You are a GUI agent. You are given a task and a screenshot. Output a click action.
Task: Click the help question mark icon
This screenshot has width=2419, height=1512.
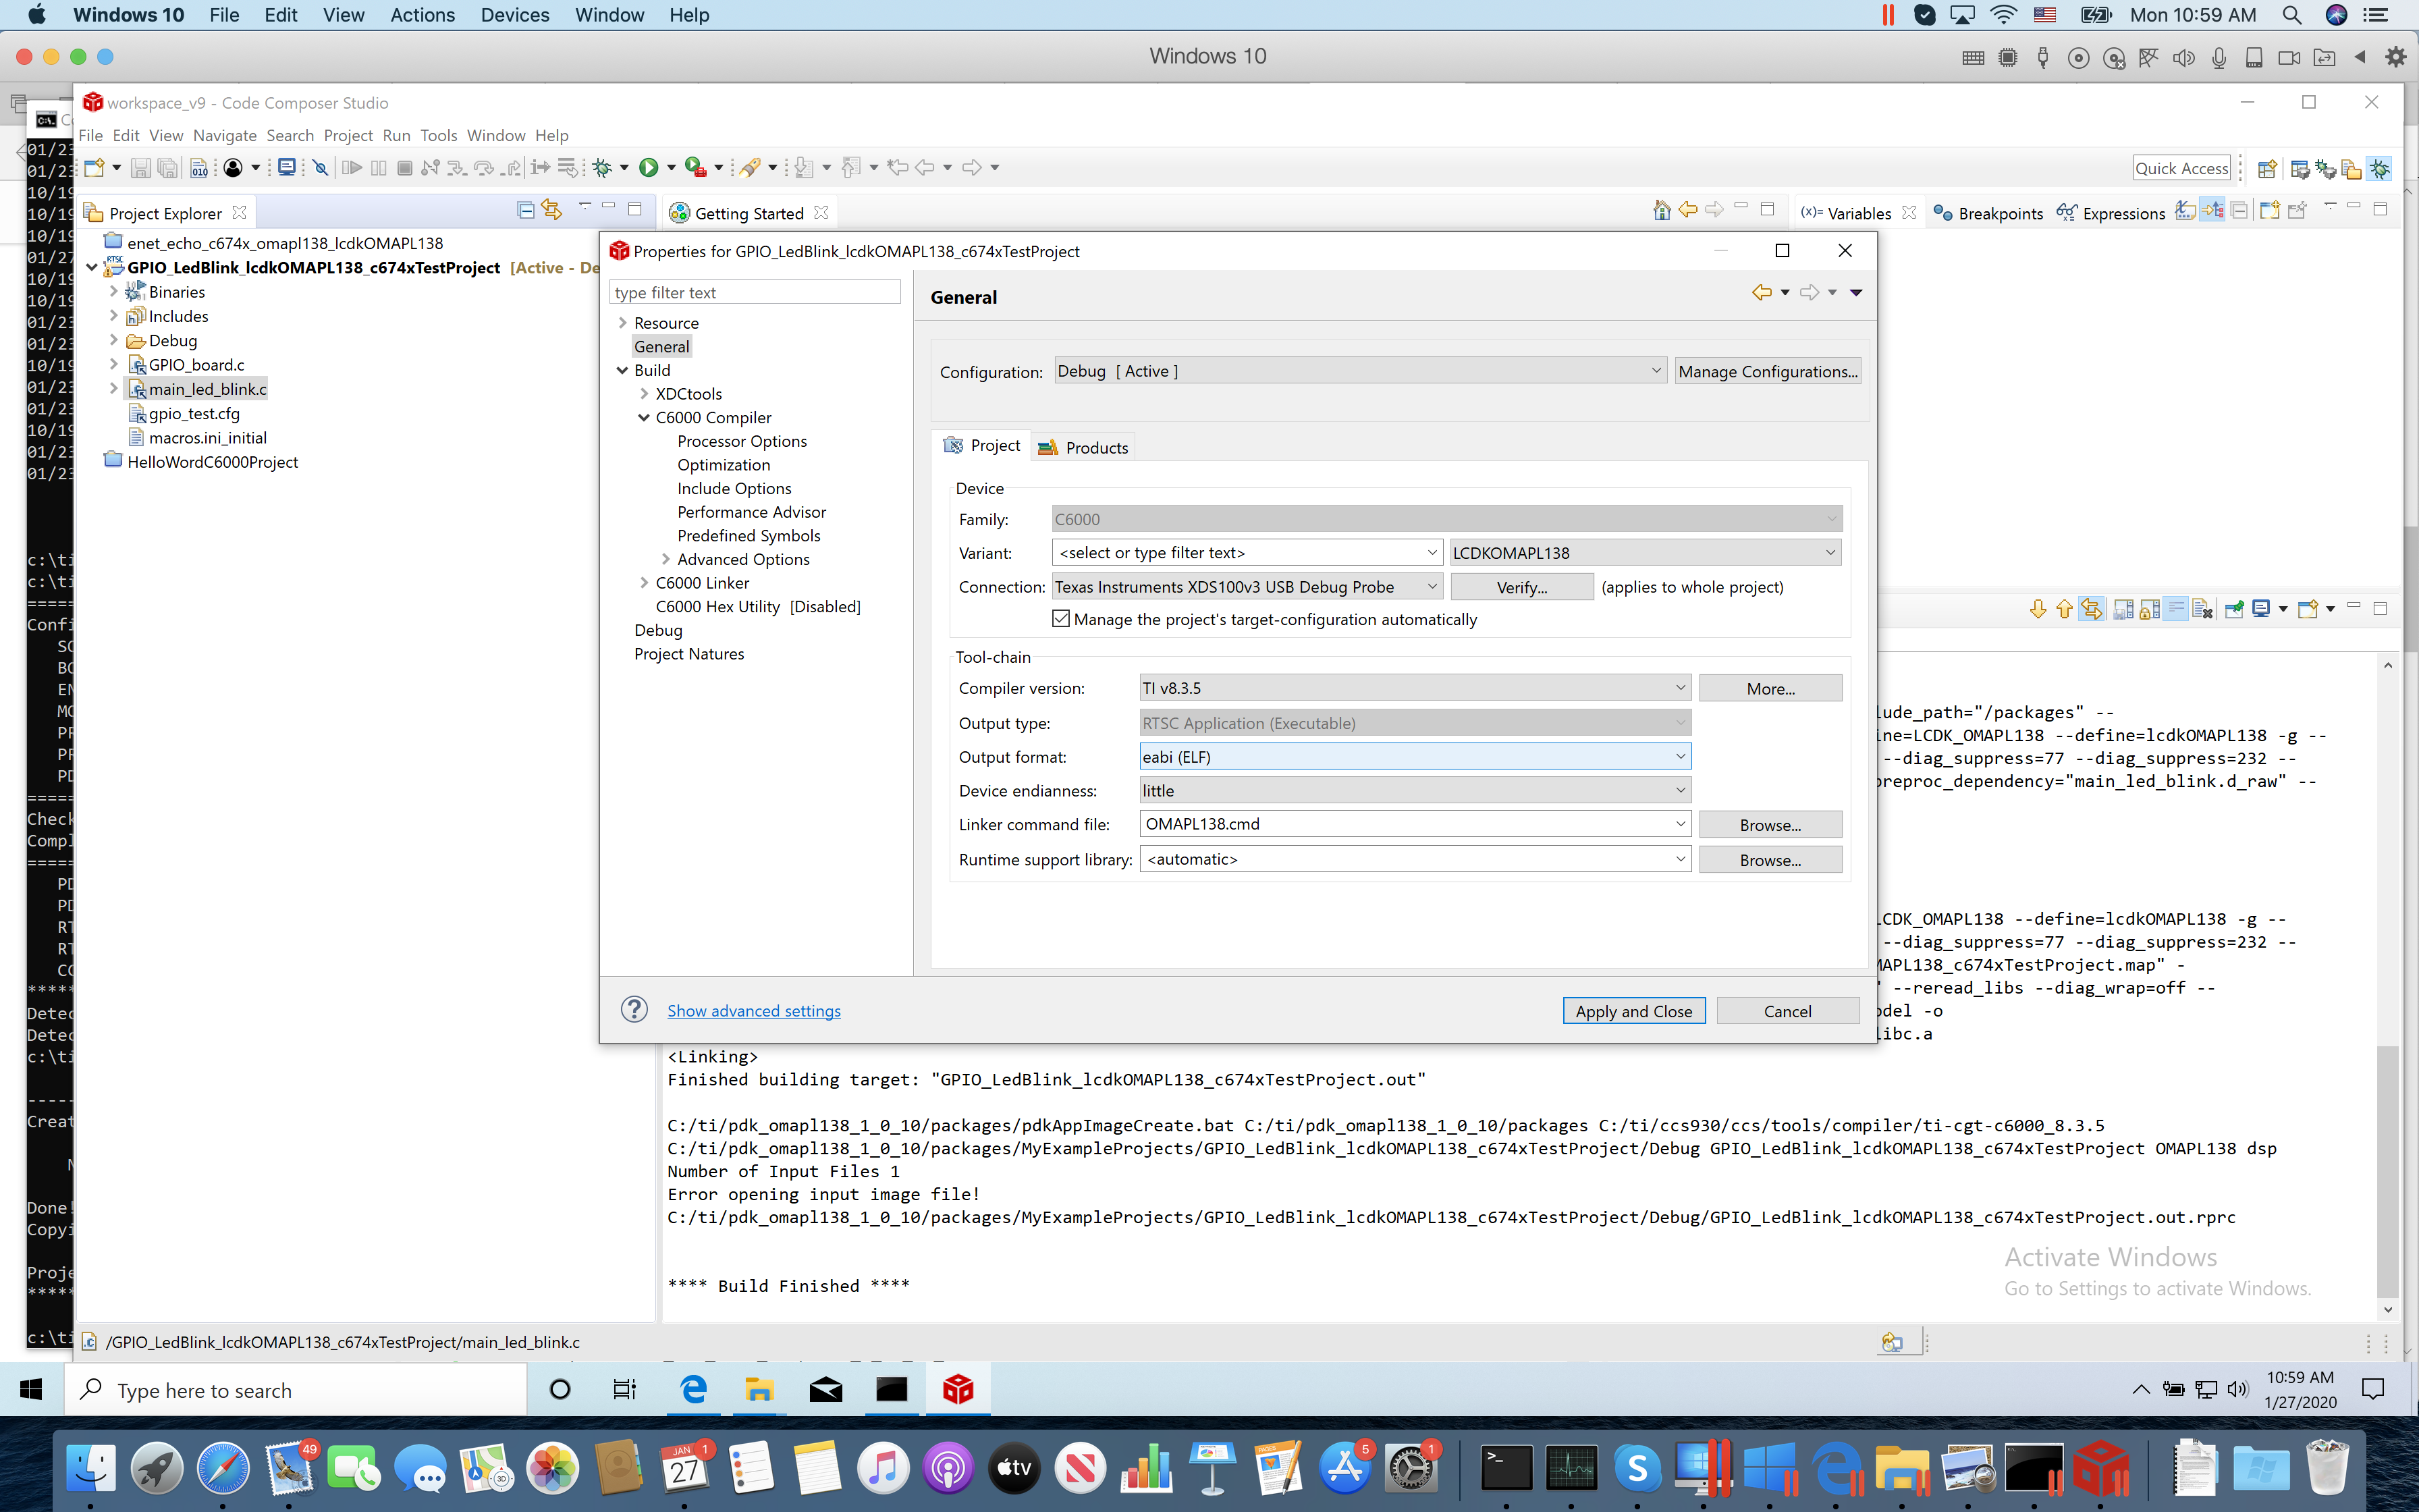tap(634, 1009)
